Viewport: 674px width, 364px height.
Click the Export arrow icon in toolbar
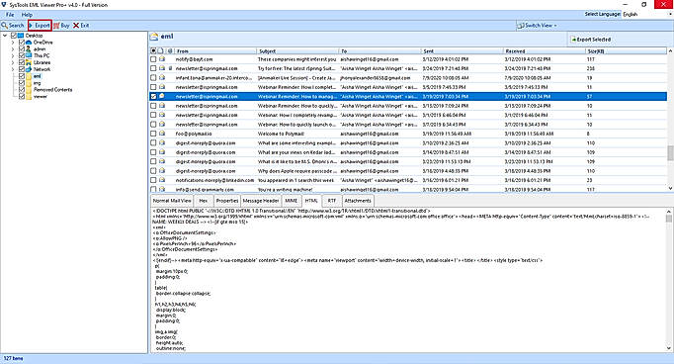(x=31, y=26)
